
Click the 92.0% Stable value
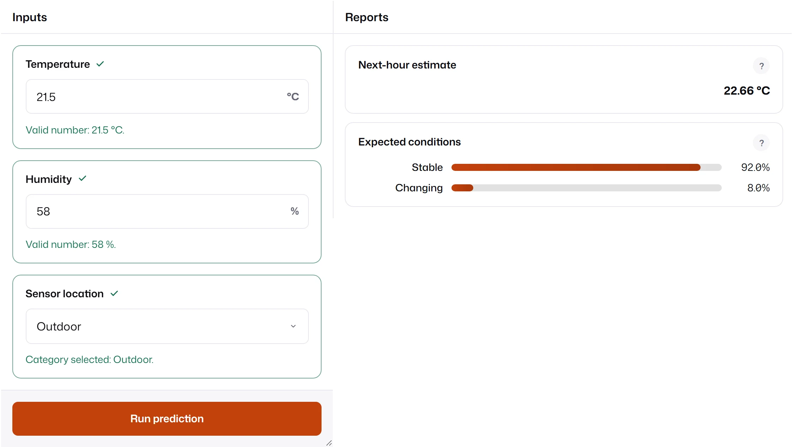coord(755,167)
